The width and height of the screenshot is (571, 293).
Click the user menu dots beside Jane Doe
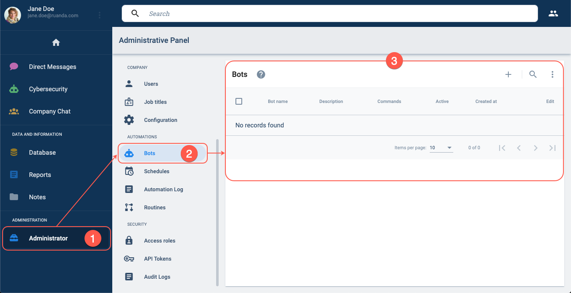[100, 15]
